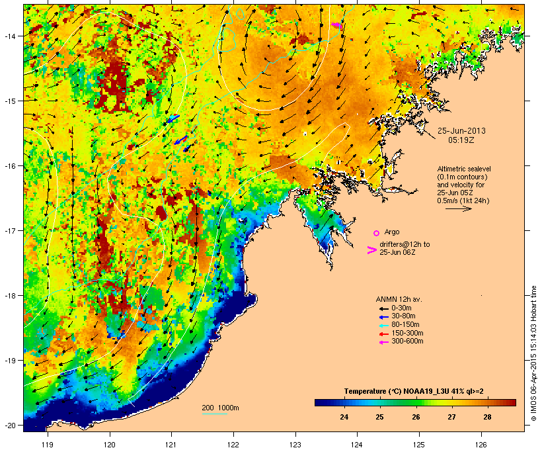Screen dimensions: 542x450
Task: Click the -17 latitude axis label
Action: tap(9, 230)
